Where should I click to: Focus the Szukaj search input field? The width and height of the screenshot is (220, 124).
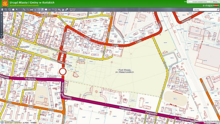click(x=205, y=9)
